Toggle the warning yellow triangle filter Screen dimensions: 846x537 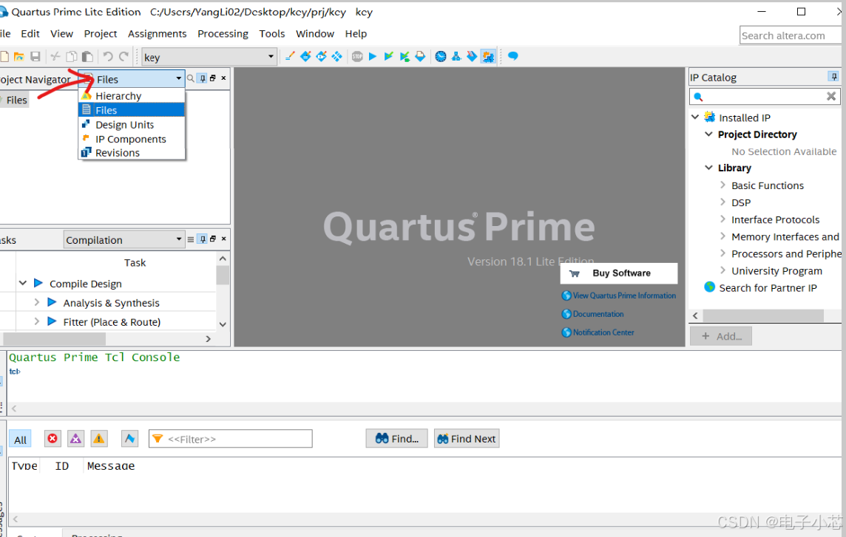tap(99, 438)
